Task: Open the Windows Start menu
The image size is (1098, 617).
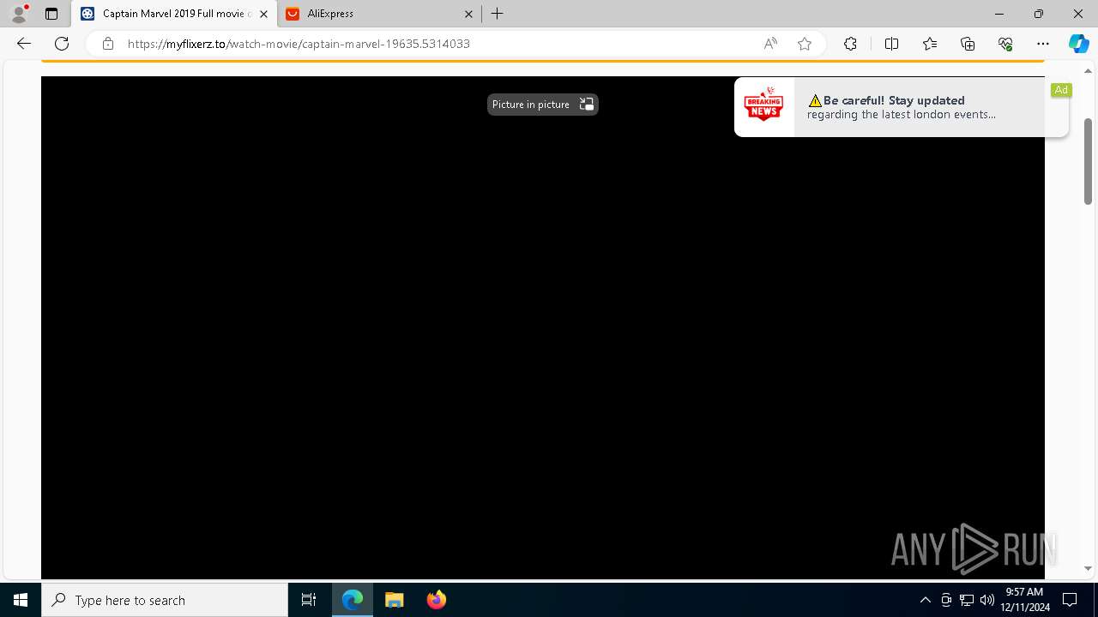Action: pos(21,600)
